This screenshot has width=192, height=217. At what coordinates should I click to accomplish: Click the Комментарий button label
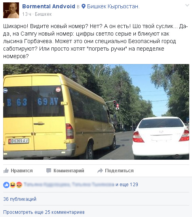pyautogui.click(x=69, y=171)
